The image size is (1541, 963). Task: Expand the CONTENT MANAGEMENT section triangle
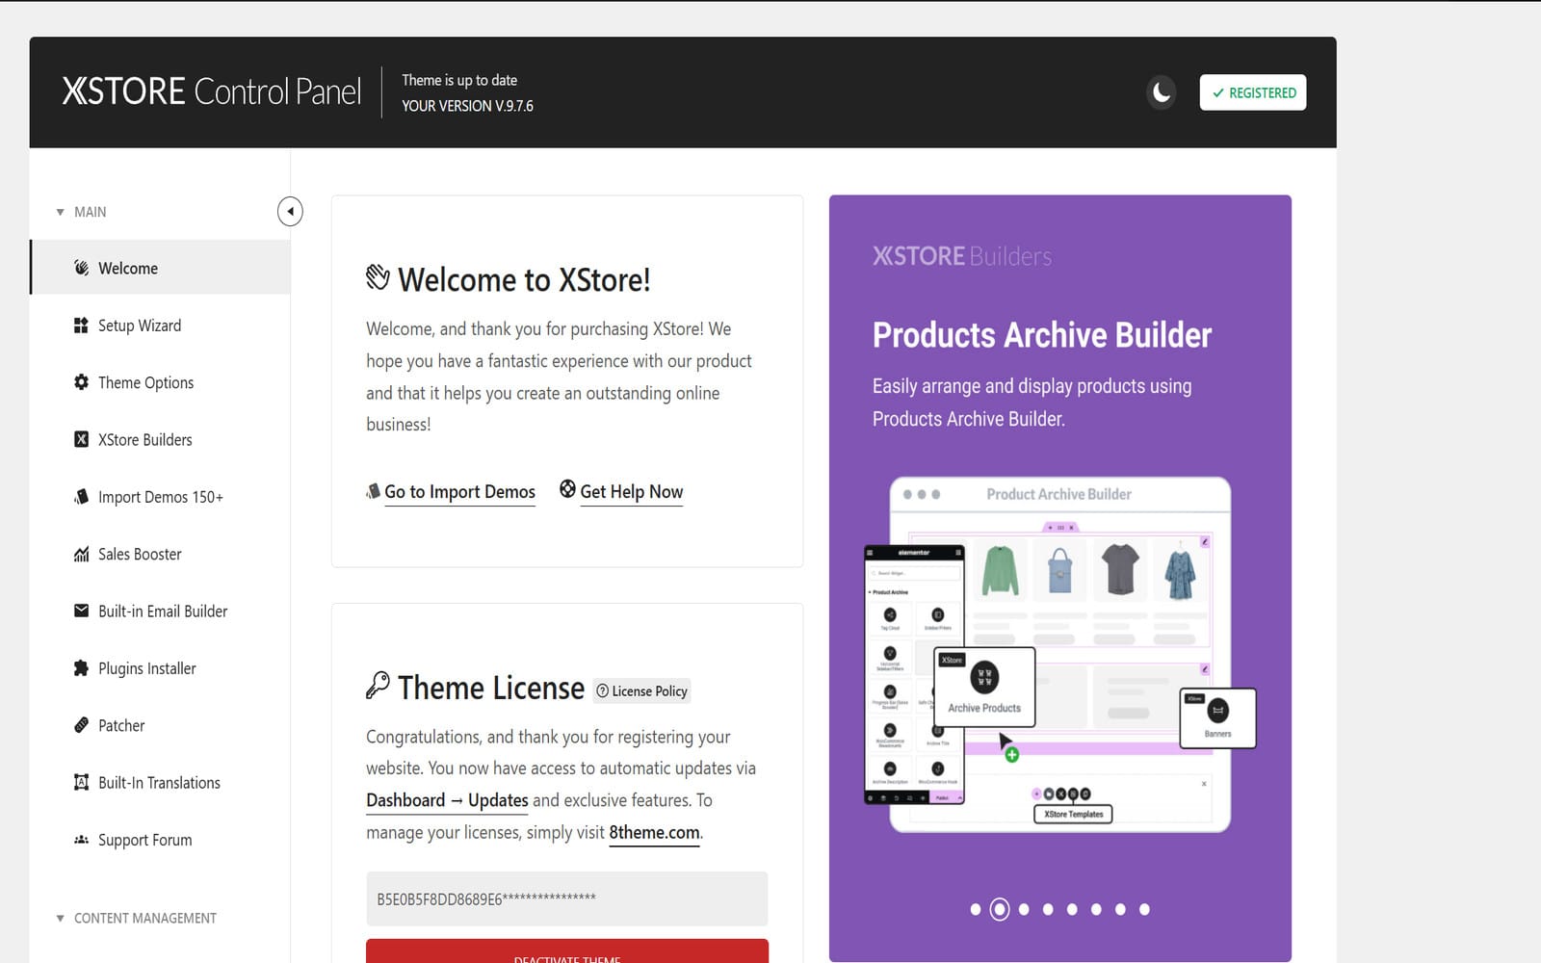click(60, 919)
